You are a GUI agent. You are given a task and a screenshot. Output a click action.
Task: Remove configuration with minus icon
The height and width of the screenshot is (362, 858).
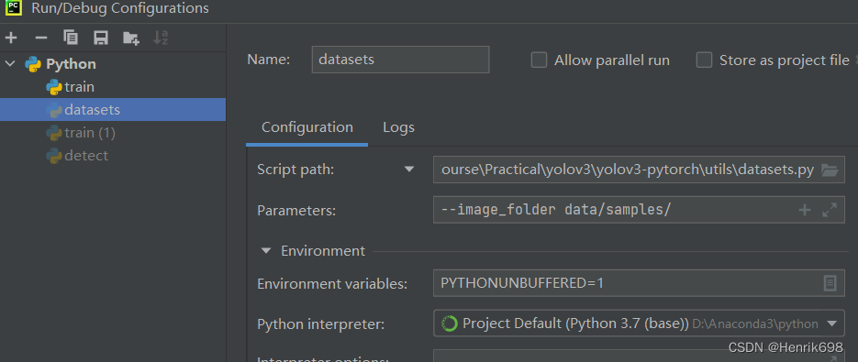click(x=41, y=38)
